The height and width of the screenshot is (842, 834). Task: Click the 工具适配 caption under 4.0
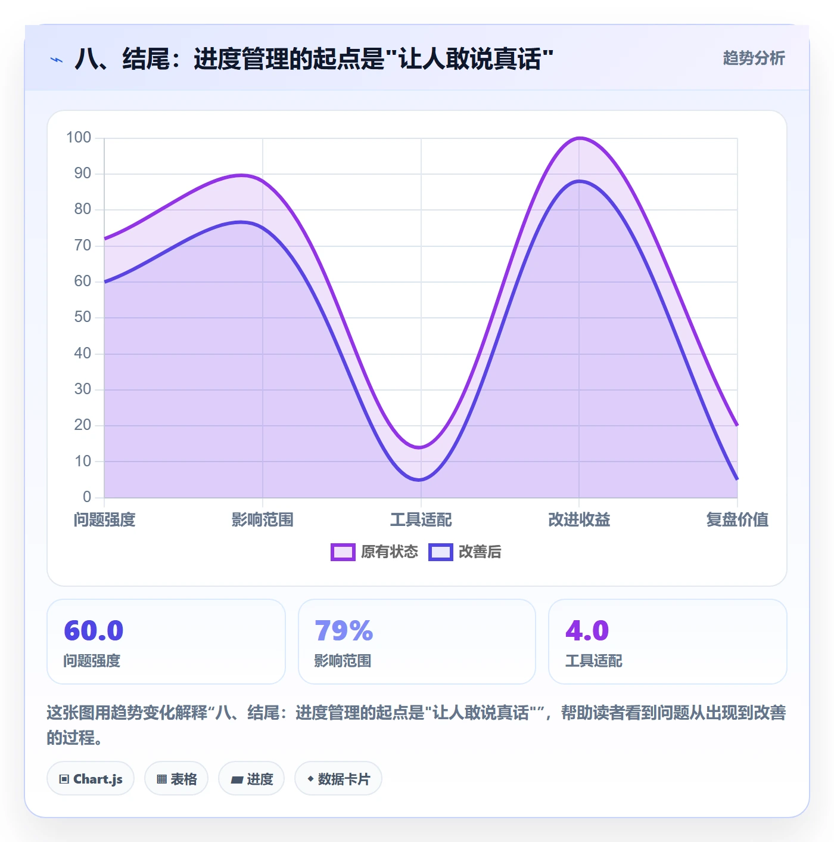(x=593, y=661)
